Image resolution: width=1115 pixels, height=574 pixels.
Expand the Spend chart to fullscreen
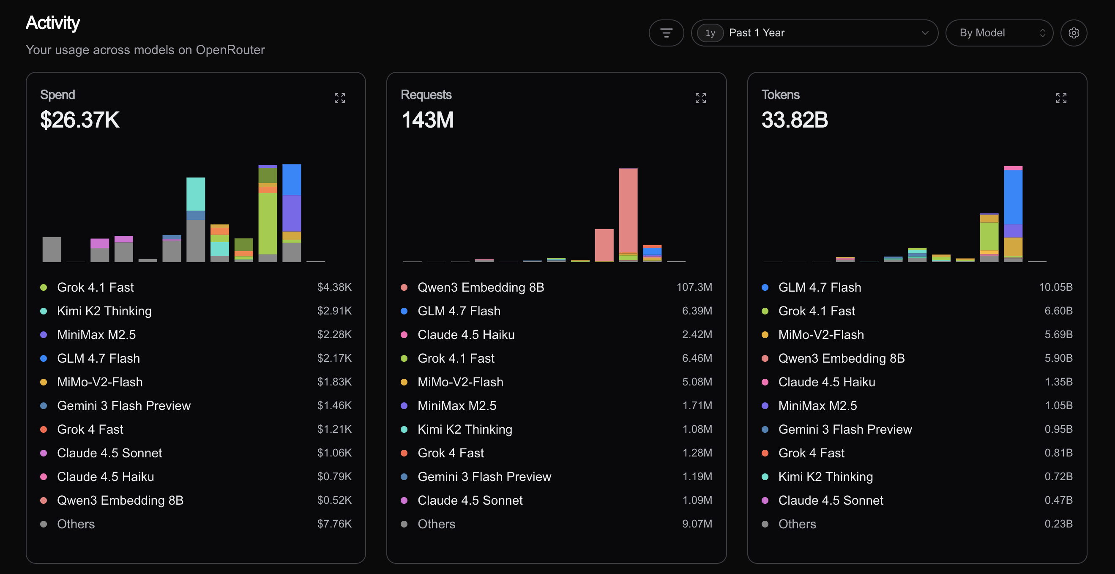coord(340,98)
